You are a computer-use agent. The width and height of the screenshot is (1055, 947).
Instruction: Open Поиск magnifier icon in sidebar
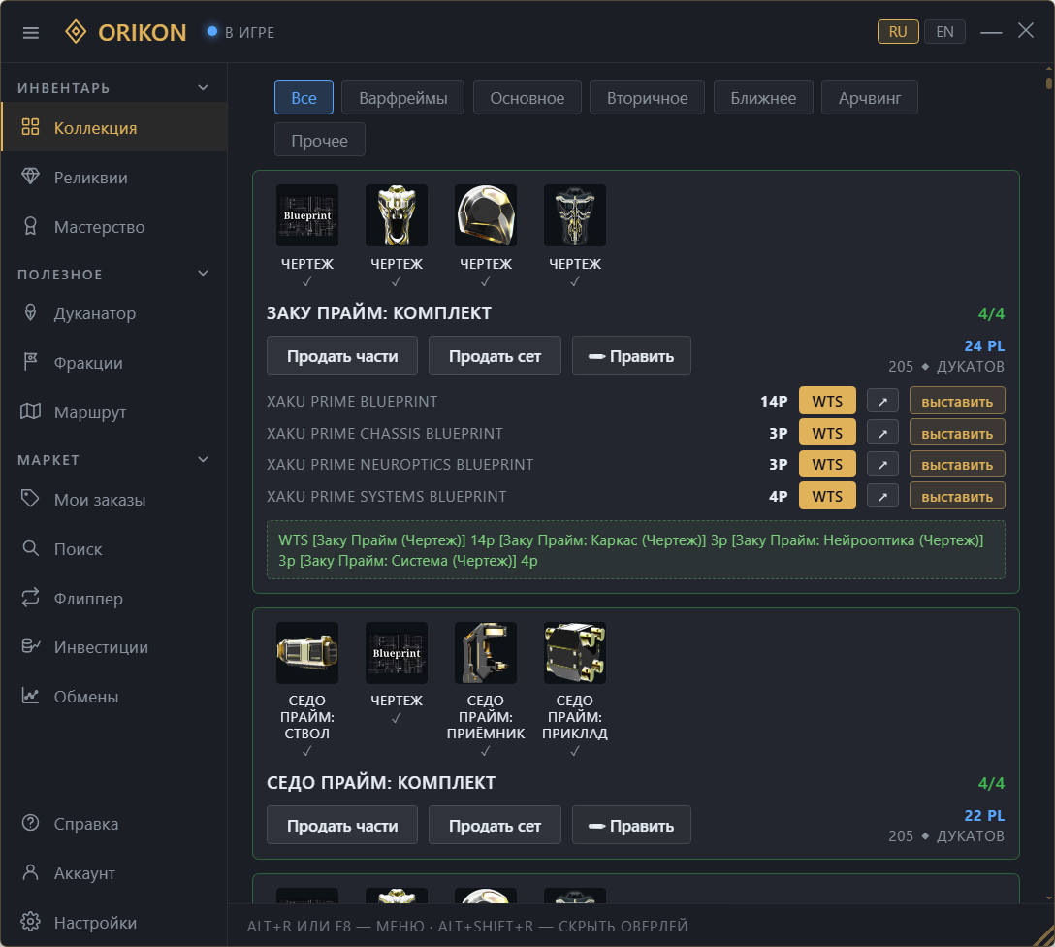30,548
